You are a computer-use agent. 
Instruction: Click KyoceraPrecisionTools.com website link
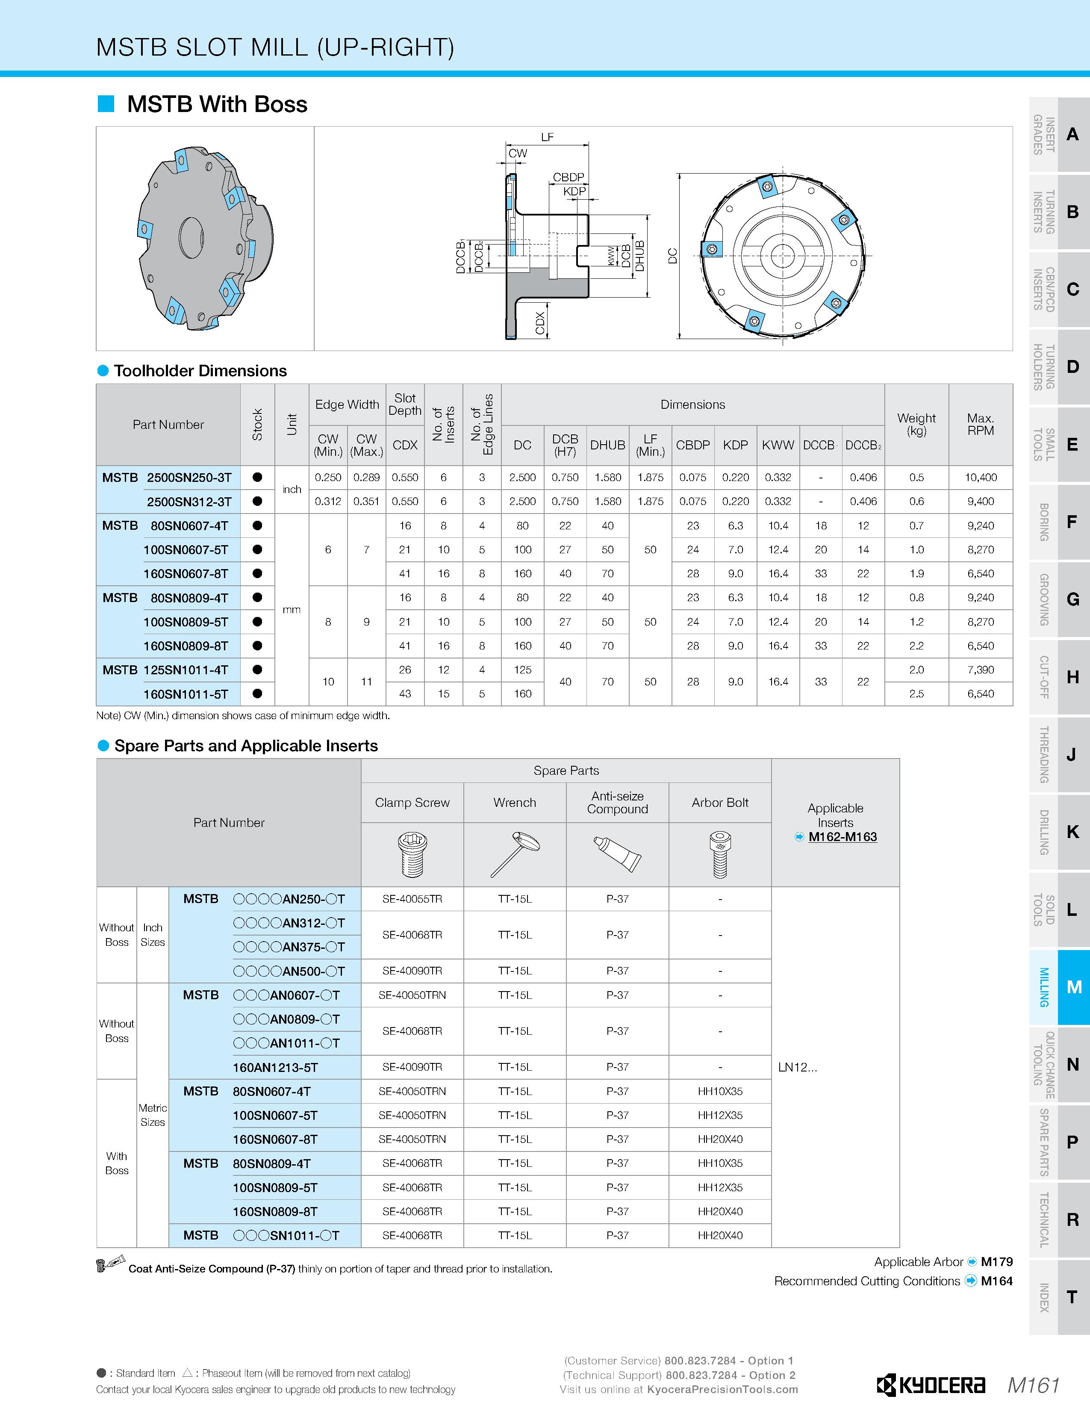click(x=722, y=1390)
